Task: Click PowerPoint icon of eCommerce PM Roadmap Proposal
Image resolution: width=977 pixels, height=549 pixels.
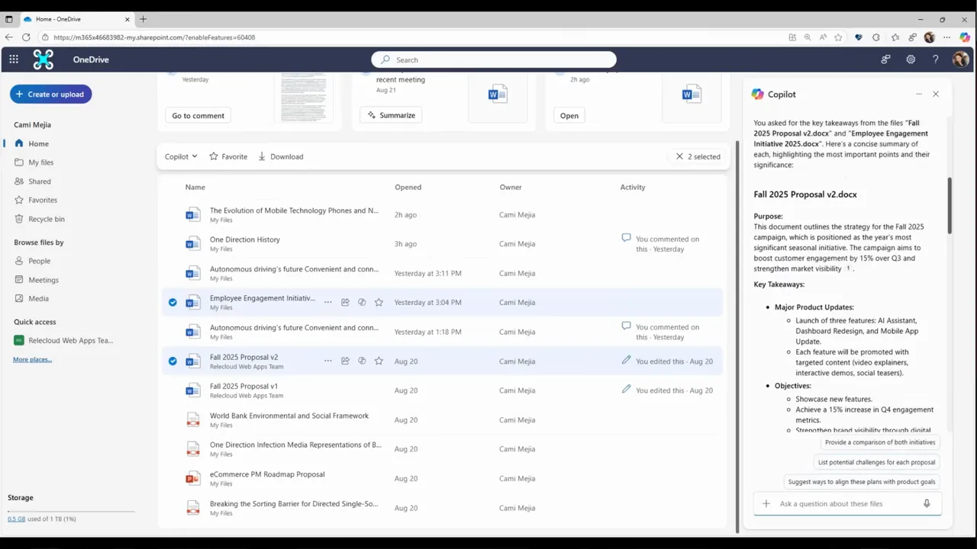Action: click(193, 479)
